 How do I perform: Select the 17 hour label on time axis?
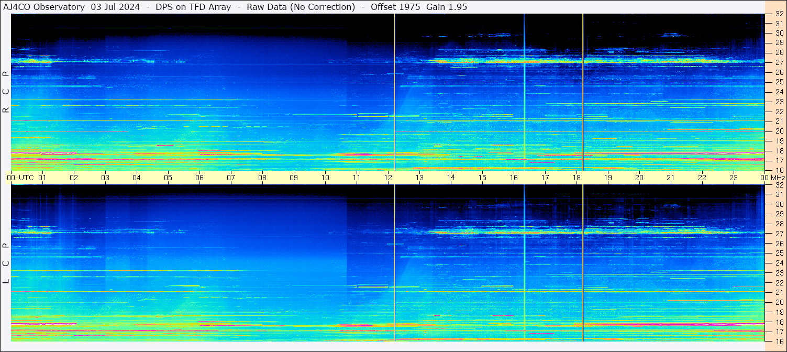[545, 178]
